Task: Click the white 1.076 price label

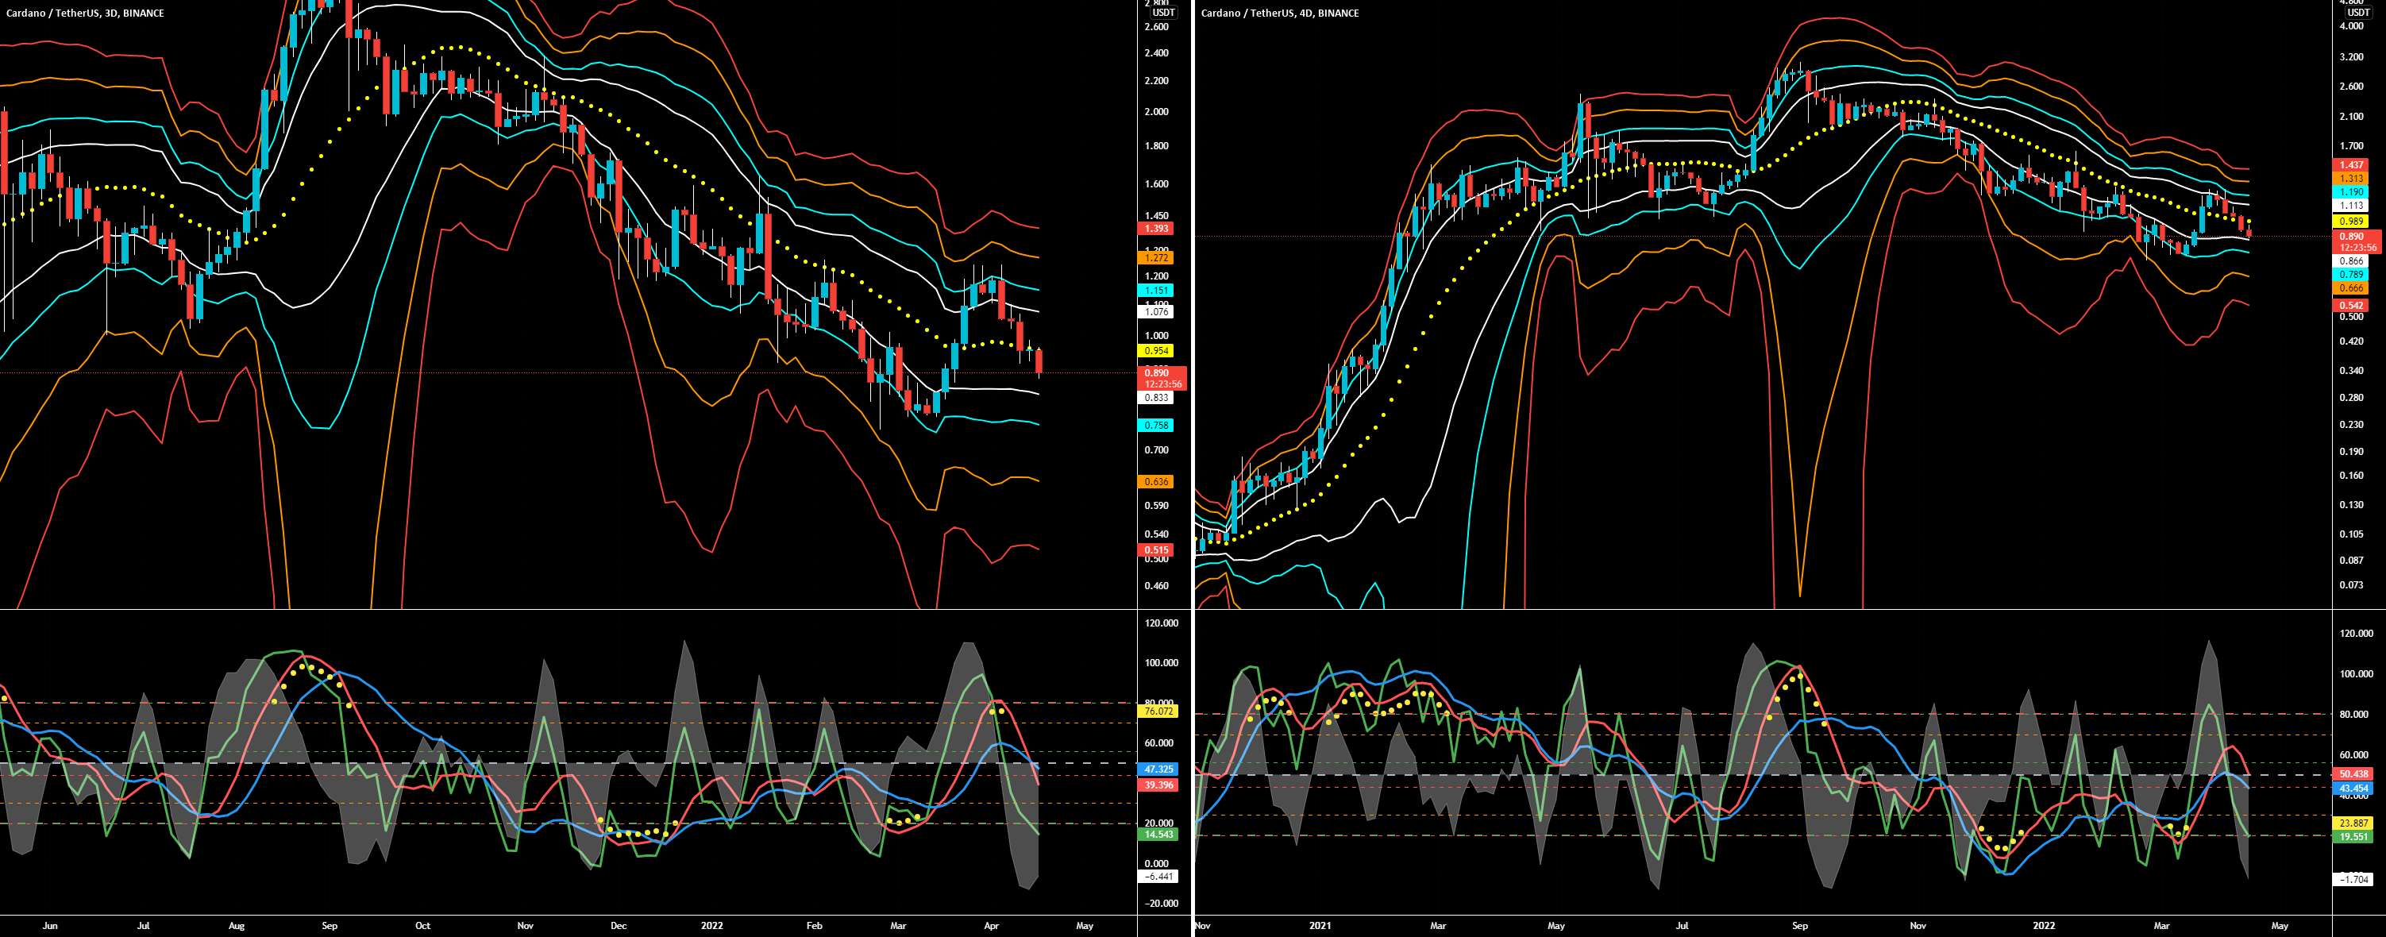Action: (1158, 312)
